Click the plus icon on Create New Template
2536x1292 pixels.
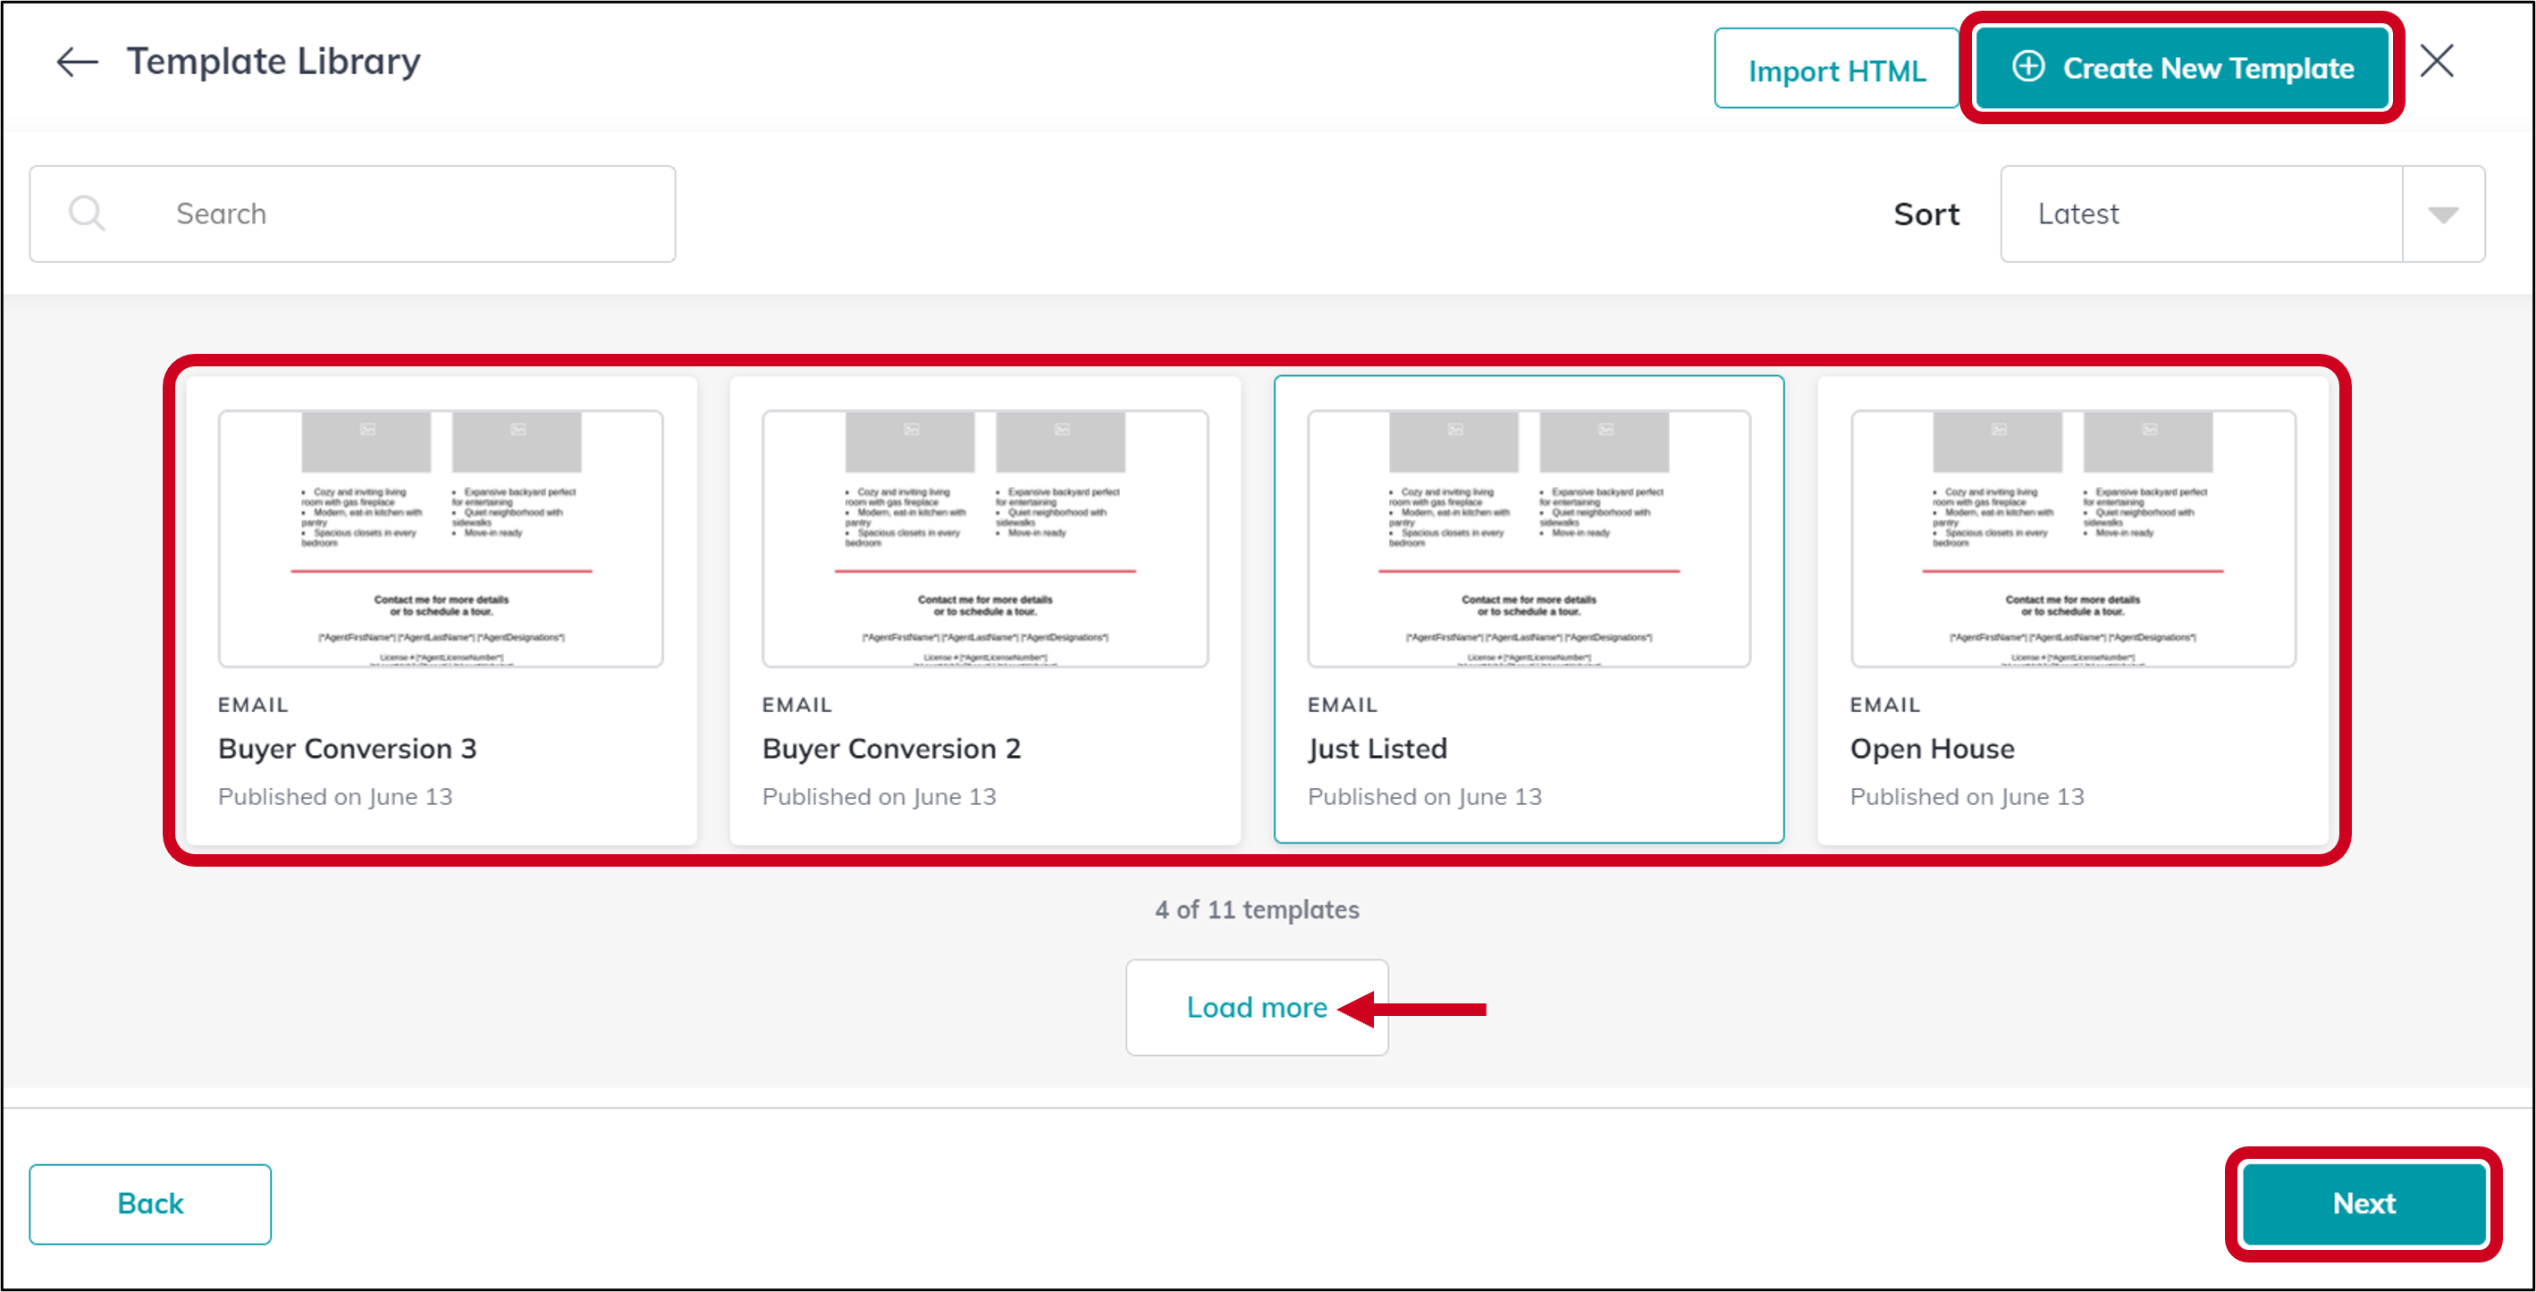pyautogui.click(x=2028, y=67)
